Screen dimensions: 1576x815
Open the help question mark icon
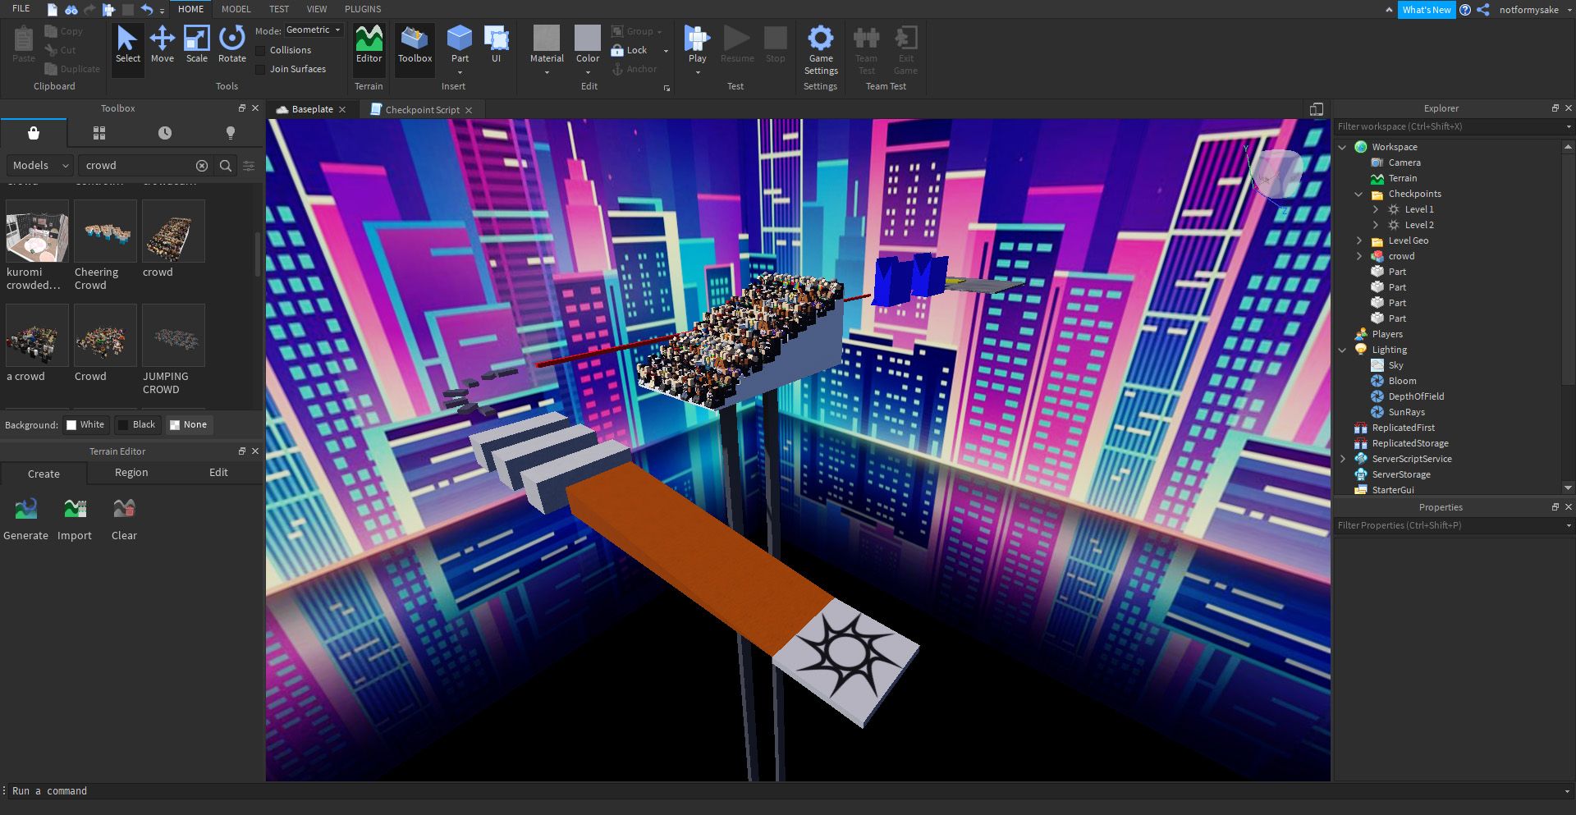coord(1465,10)
